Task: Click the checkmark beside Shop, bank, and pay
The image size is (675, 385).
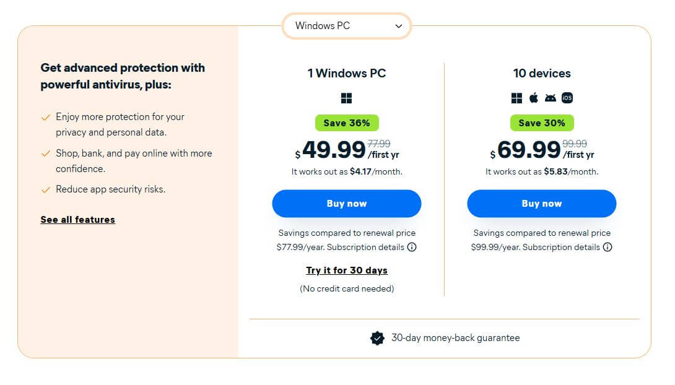Action: (45, 154)
